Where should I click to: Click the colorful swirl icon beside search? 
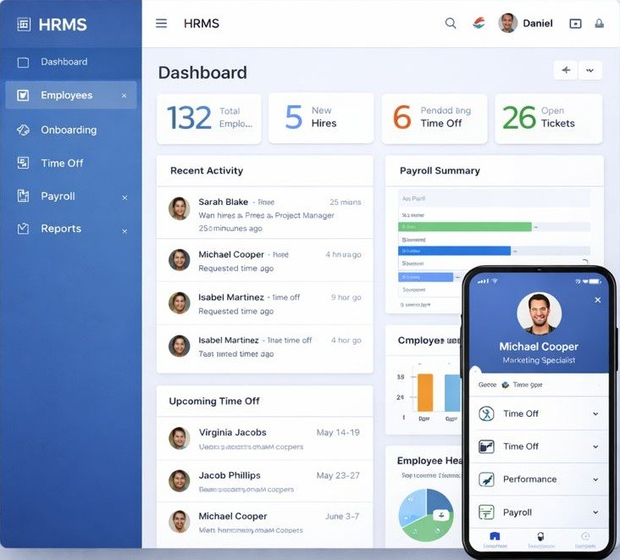pyautogui.click(x=479, y=24)
